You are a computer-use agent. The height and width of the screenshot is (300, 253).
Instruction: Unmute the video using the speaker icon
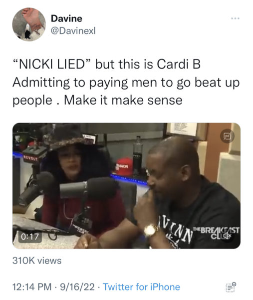tap(228, 235)
